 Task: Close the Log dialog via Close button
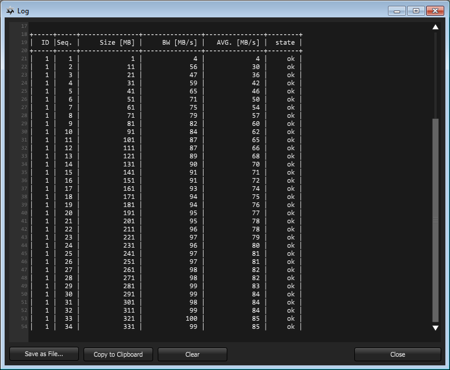pyautogui.click(x=397, y=354)
